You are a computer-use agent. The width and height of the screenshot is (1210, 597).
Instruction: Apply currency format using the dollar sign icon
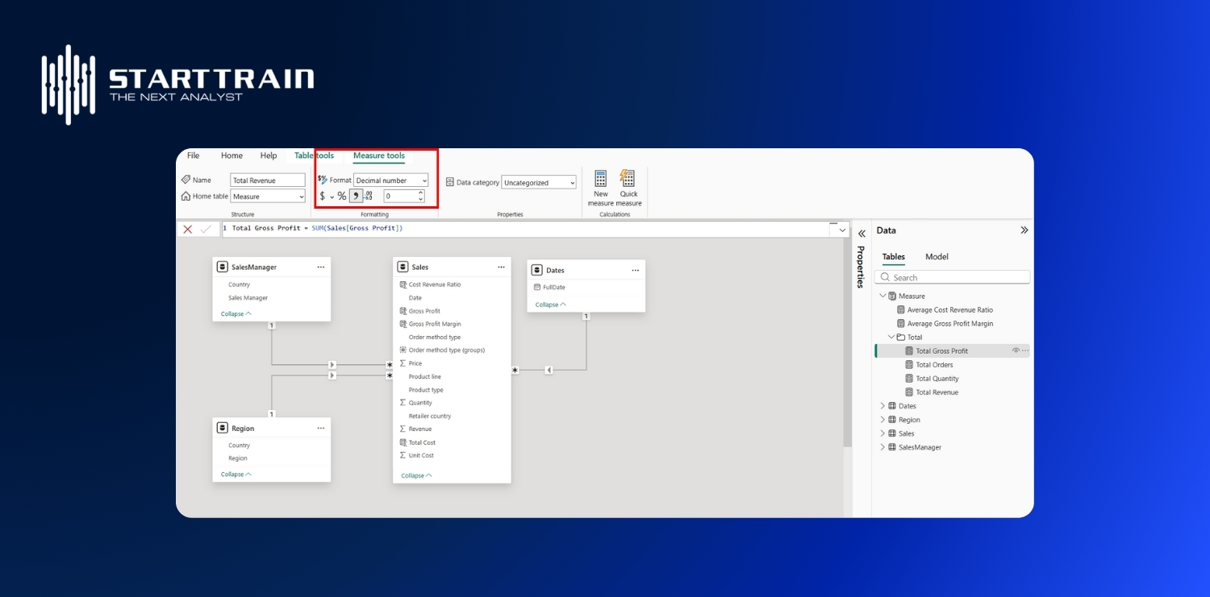(322, 196)
